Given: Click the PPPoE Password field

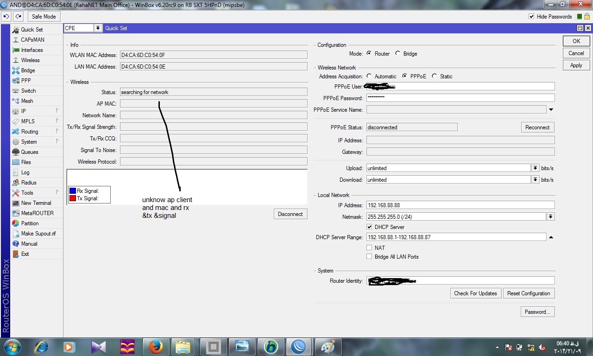Looking at the screenshot, I should pyautogui.click(x=461, y=98).
